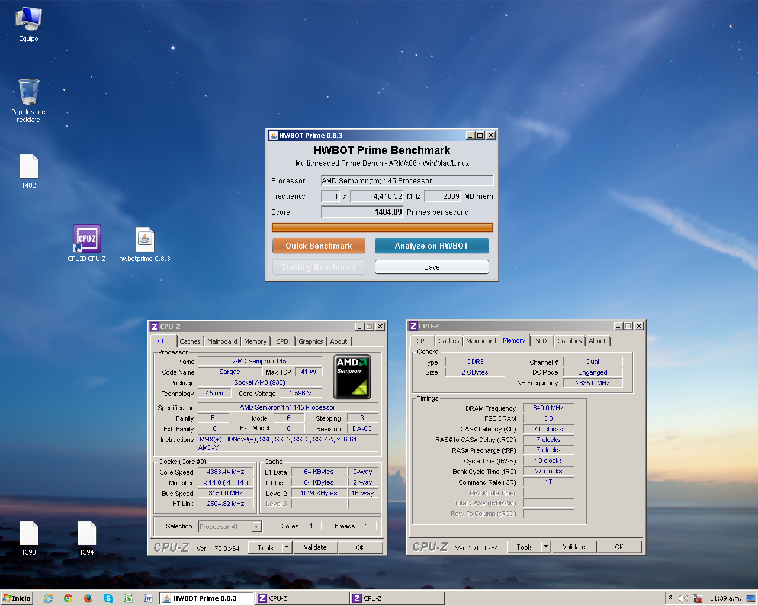Open Excel from the taskbar
The height and width of the screenshot is (606, 758).
[128, 598]
